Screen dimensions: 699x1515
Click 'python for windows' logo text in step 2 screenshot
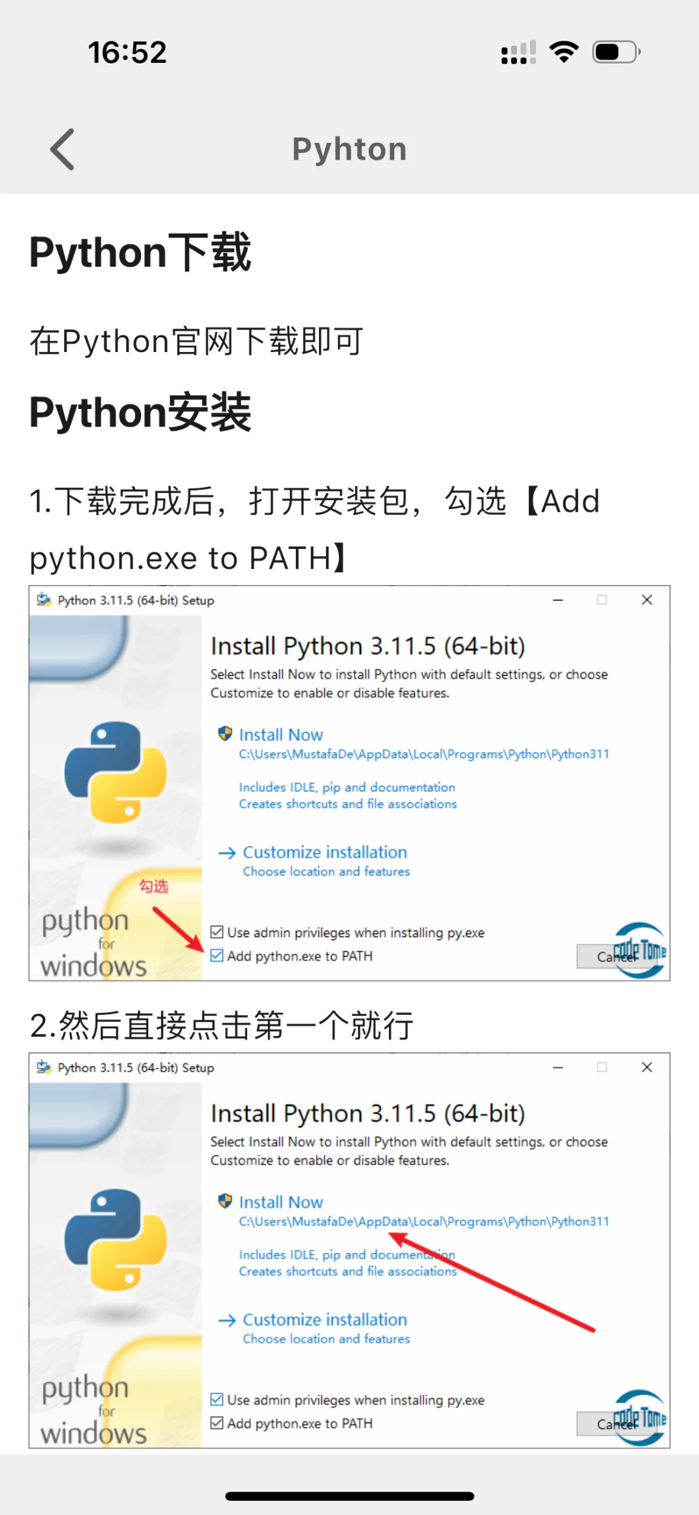[93, 1410]
